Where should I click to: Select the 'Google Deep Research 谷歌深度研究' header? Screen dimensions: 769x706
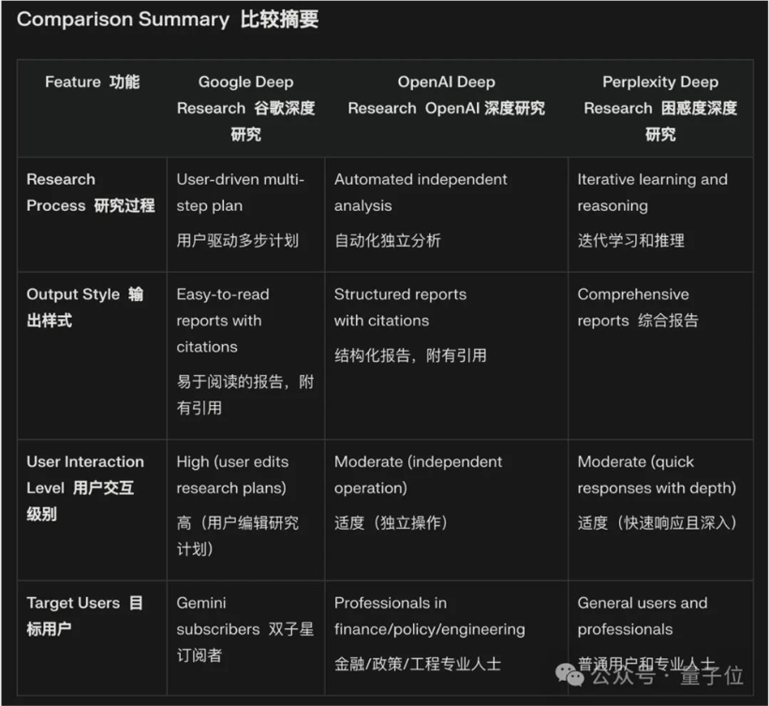pos(245,108)
